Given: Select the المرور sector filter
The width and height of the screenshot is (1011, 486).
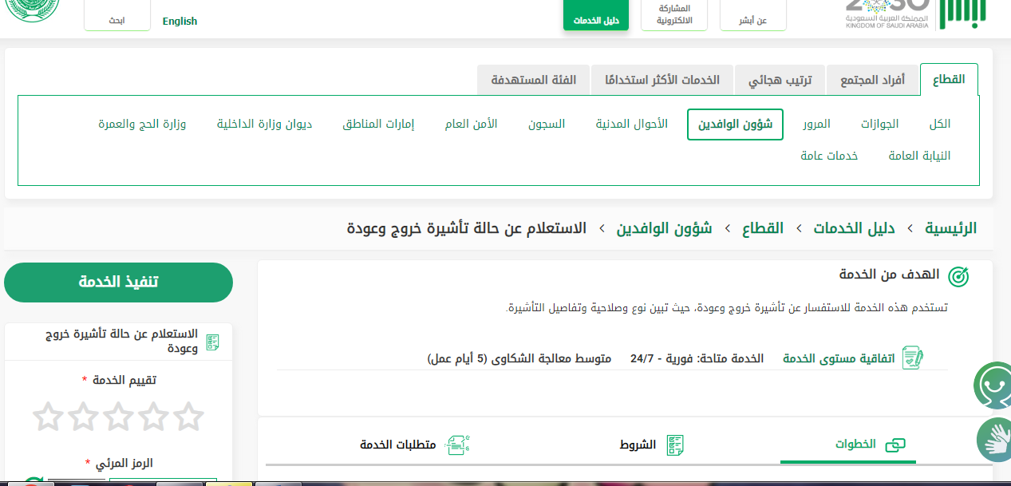Looking at the screenshot, I should 816,124.
